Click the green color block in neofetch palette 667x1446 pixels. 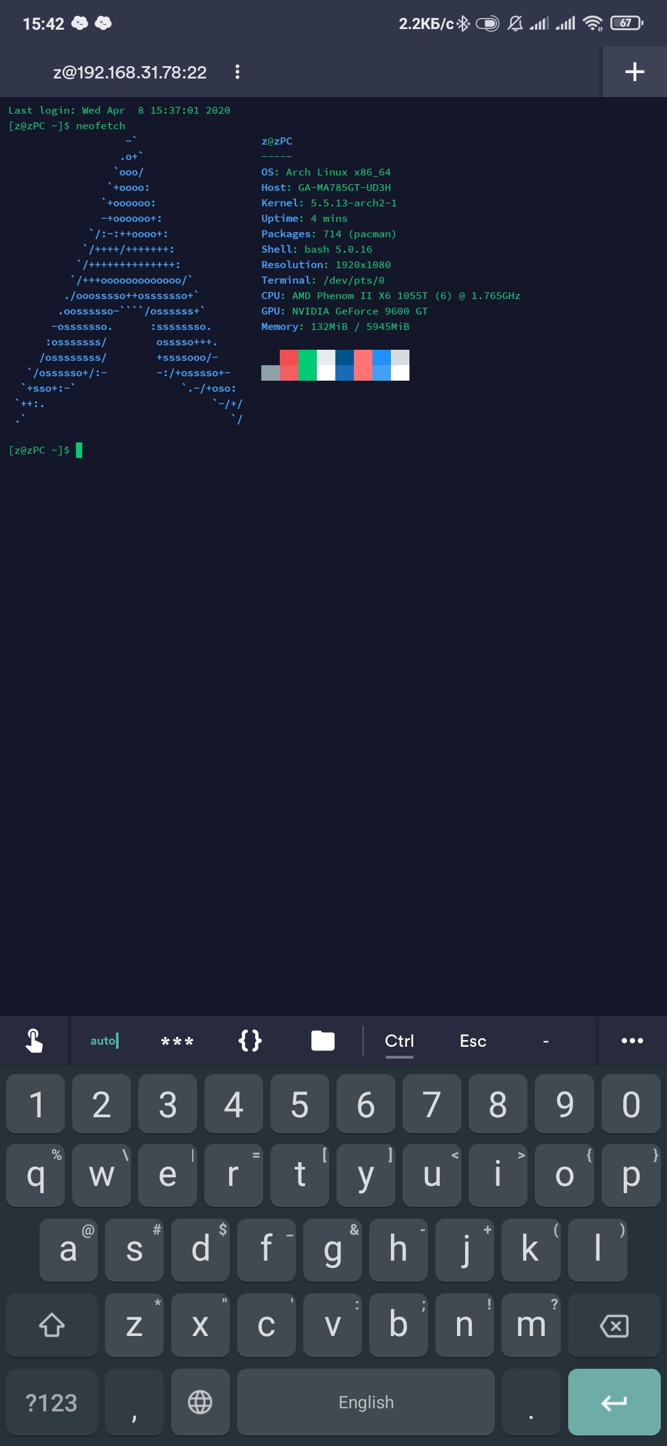click(308, 365)
